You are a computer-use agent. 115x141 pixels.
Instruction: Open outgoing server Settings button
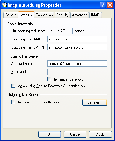pos(95,102)
